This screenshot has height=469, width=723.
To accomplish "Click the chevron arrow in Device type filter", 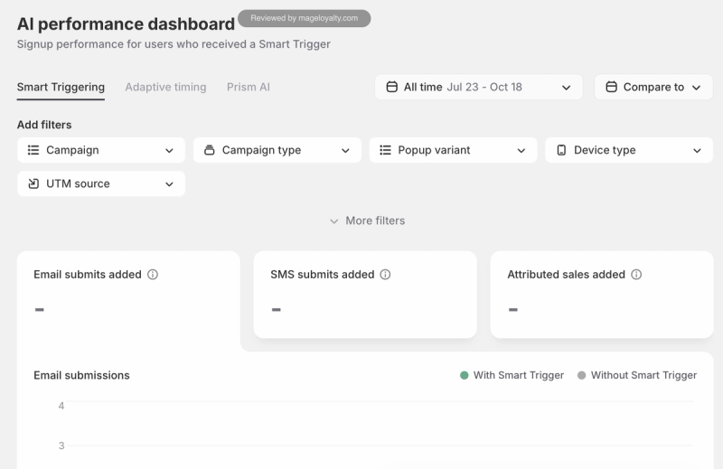I will (x=697, y=151).
